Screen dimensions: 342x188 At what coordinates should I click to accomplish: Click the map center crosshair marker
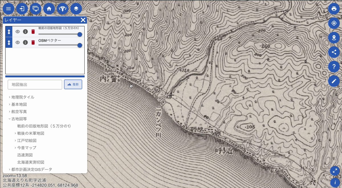click(171, 95)
